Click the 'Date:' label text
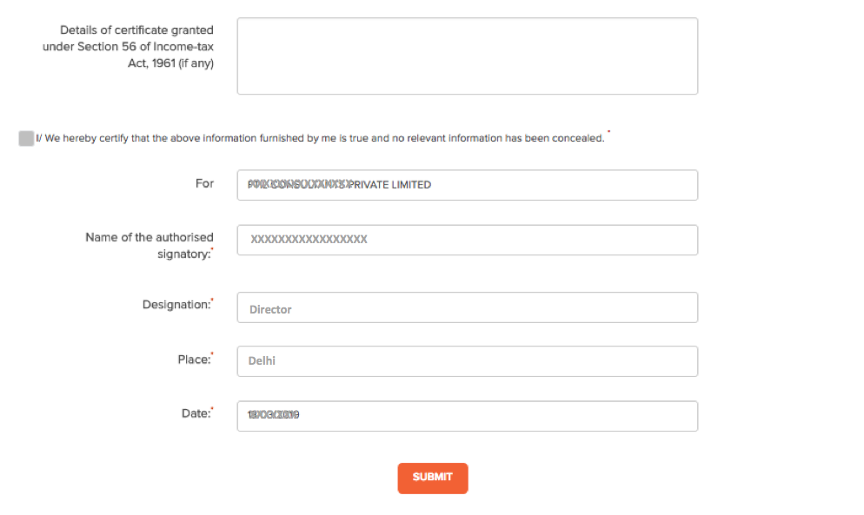Image resolution: width=864 pixels, height=515 pixels. pos(196,414)
